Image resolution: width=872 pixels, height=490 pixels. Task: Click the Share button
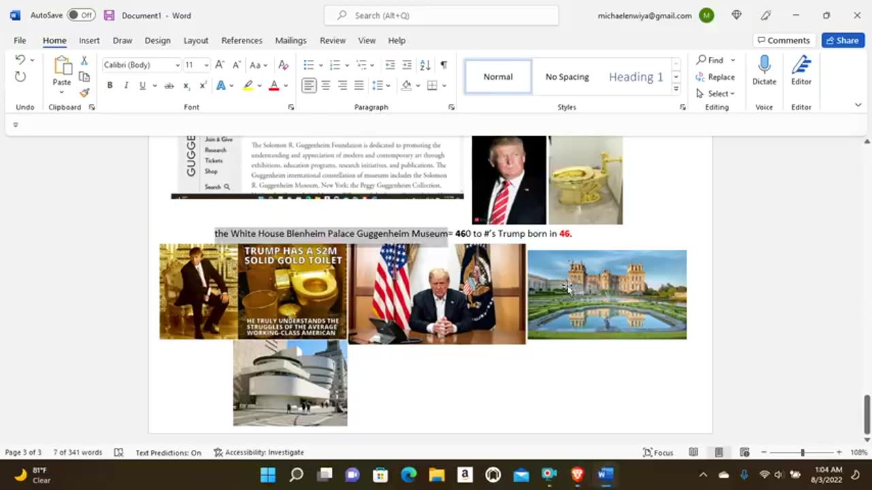pos(843,40)
